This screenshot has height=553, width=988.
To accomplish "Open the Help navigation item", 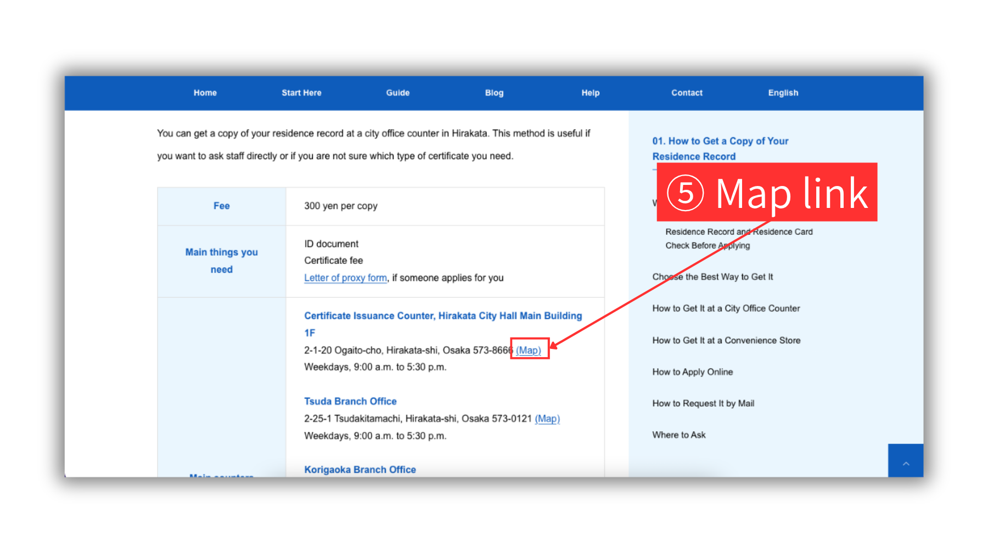I will coord(590,93).
